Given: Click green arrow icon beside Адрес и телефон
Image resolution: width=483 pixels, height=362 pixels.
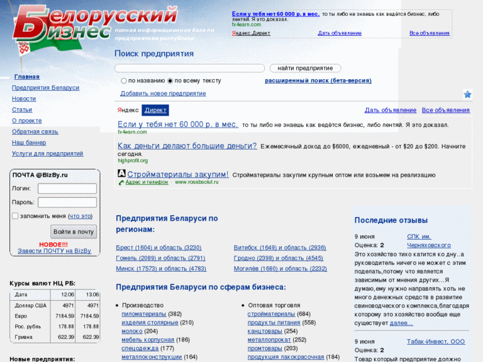Looking at the screenshot, I should point(121,183).
